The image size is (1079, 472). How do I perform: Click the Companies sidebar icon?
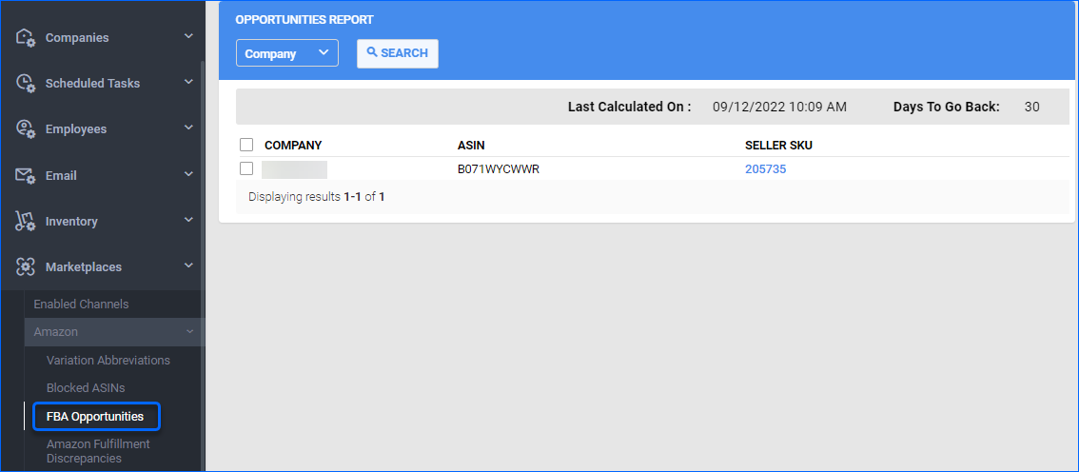coord(26,38)
